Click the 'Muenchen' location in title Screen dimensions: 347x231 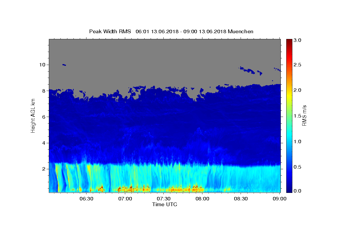coord(241,31)
